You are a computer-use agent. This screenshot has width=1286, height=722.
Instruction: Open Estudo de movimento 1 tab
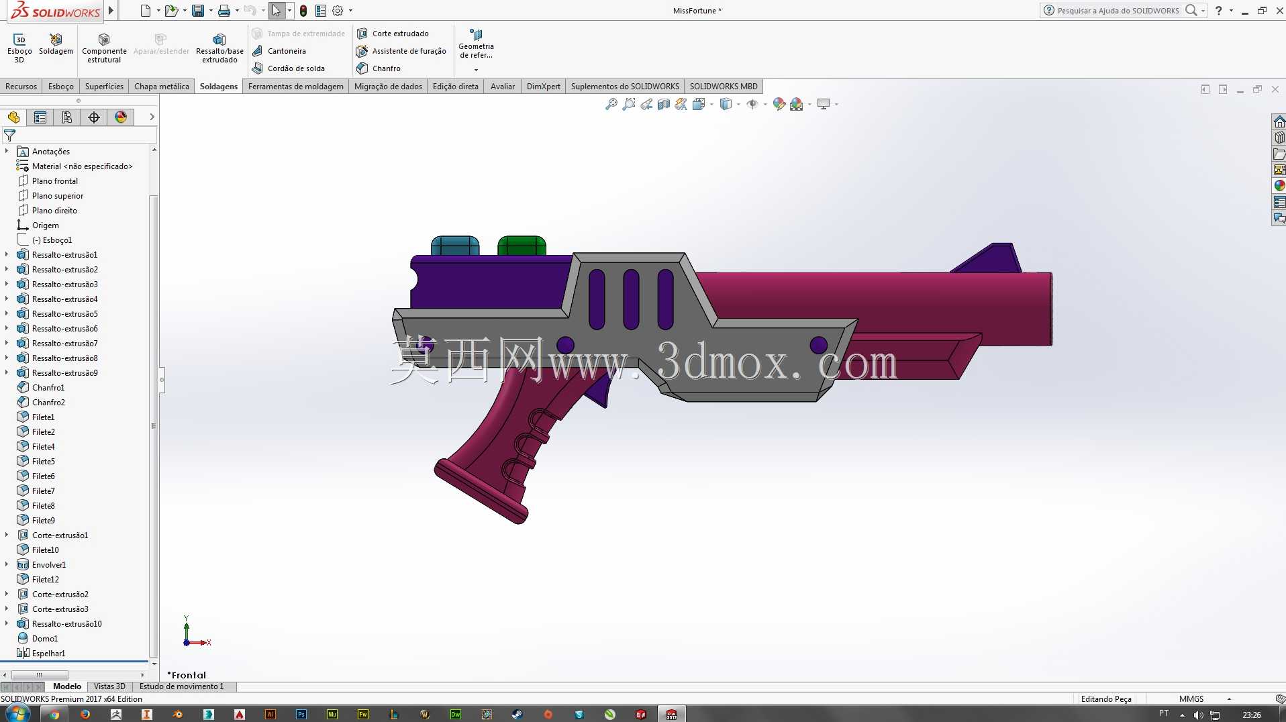coord(181,686)
